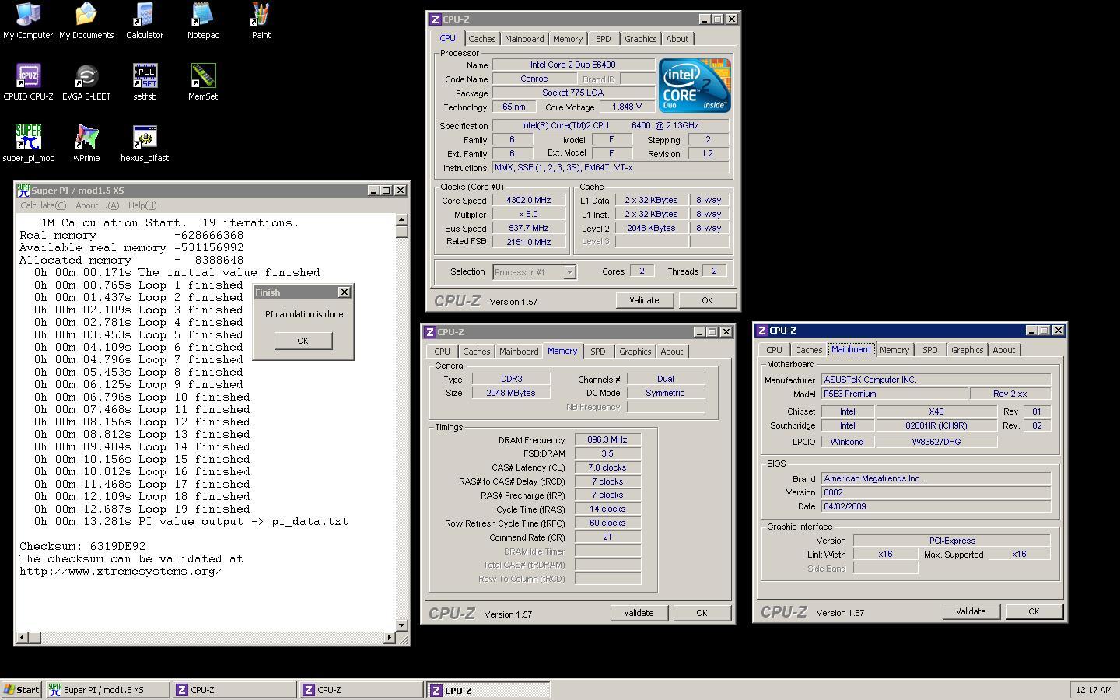Screen dimensions: 1120x700
Task: Click the Intel Core 2 Duo logo
Action: click(695, 86)
